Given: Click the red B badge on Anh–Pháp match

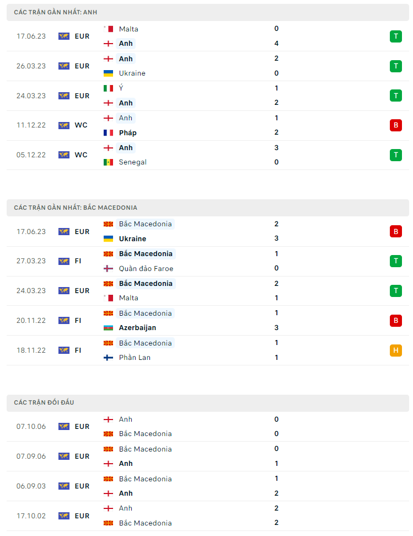Looking at the screenshot, I should pyautogui.click(x=395, y=125).
